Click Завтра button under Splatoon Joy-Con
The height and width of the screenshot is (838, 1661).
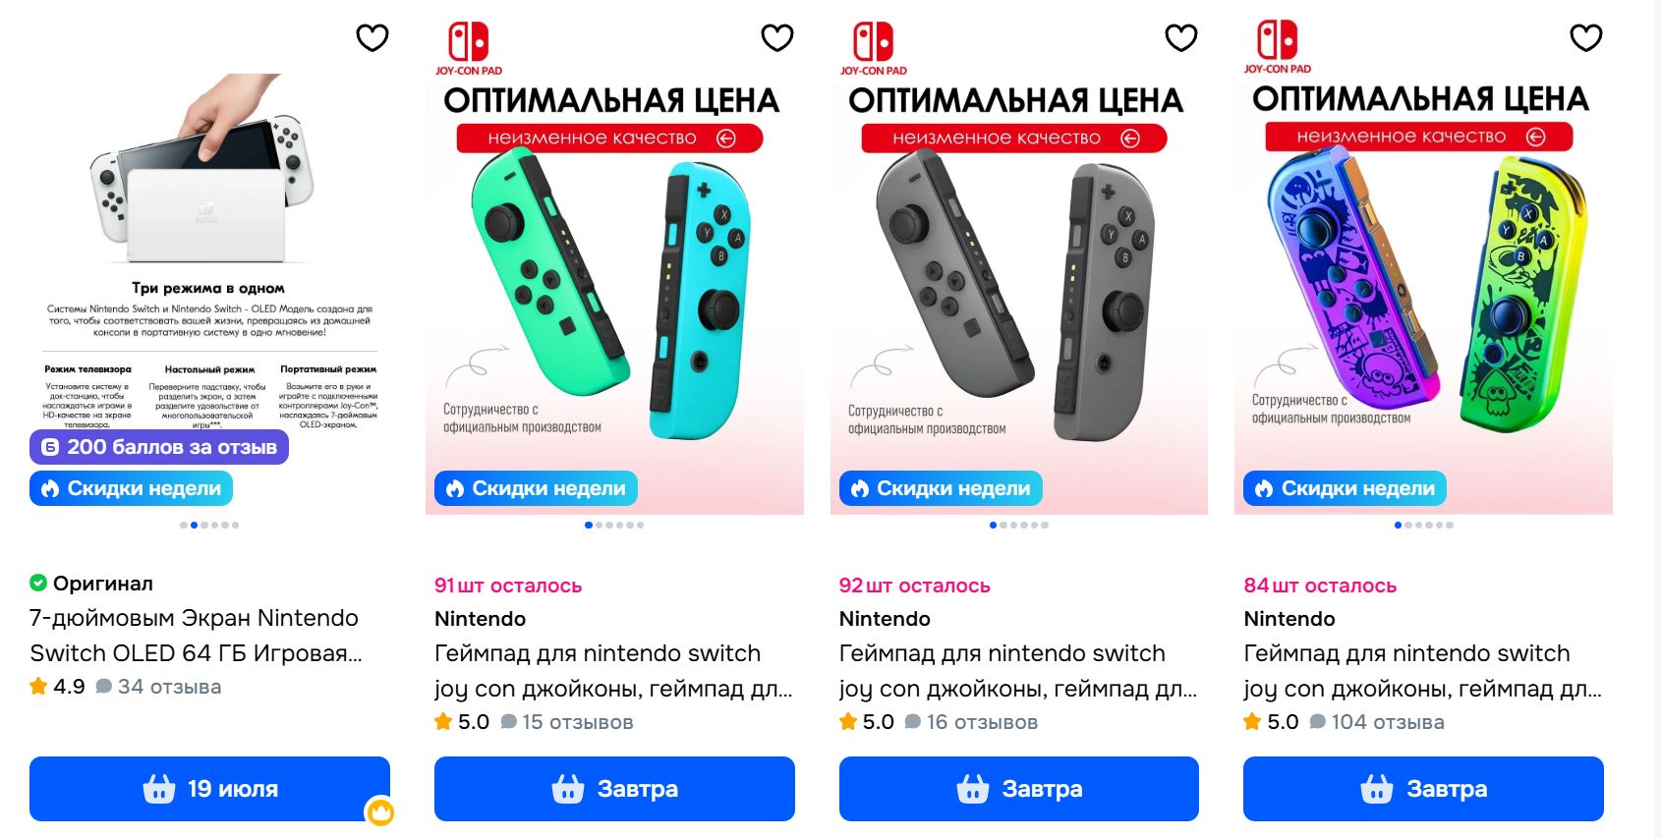click(1423, 789)
